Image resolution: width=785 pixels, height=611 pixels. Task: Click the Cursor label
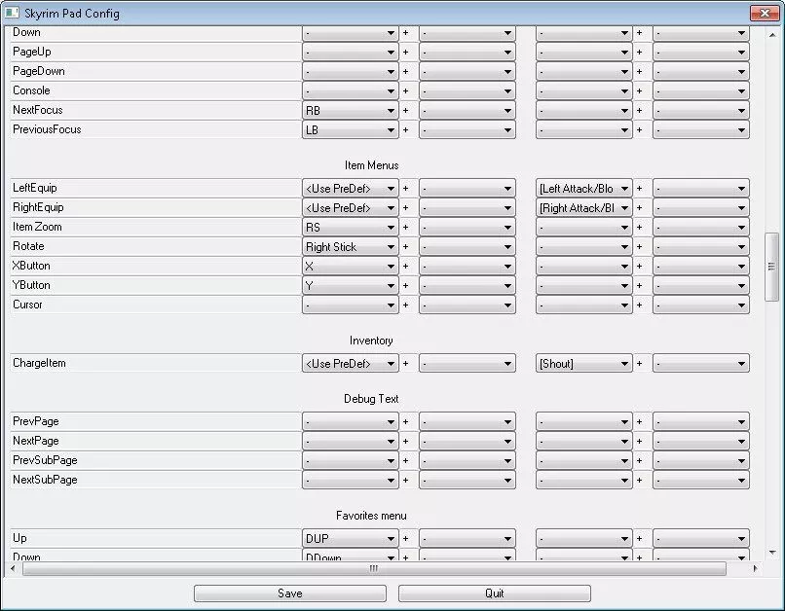click(27, 305)
